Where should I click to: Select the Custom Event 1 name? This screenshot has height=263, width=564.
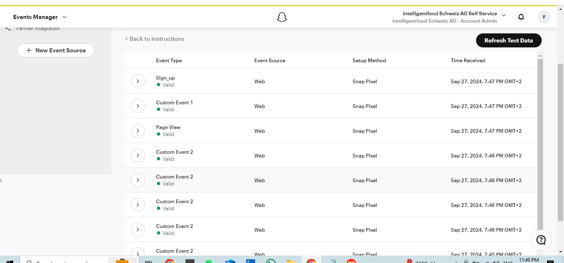pyautogui.click(x=174, y=103)
